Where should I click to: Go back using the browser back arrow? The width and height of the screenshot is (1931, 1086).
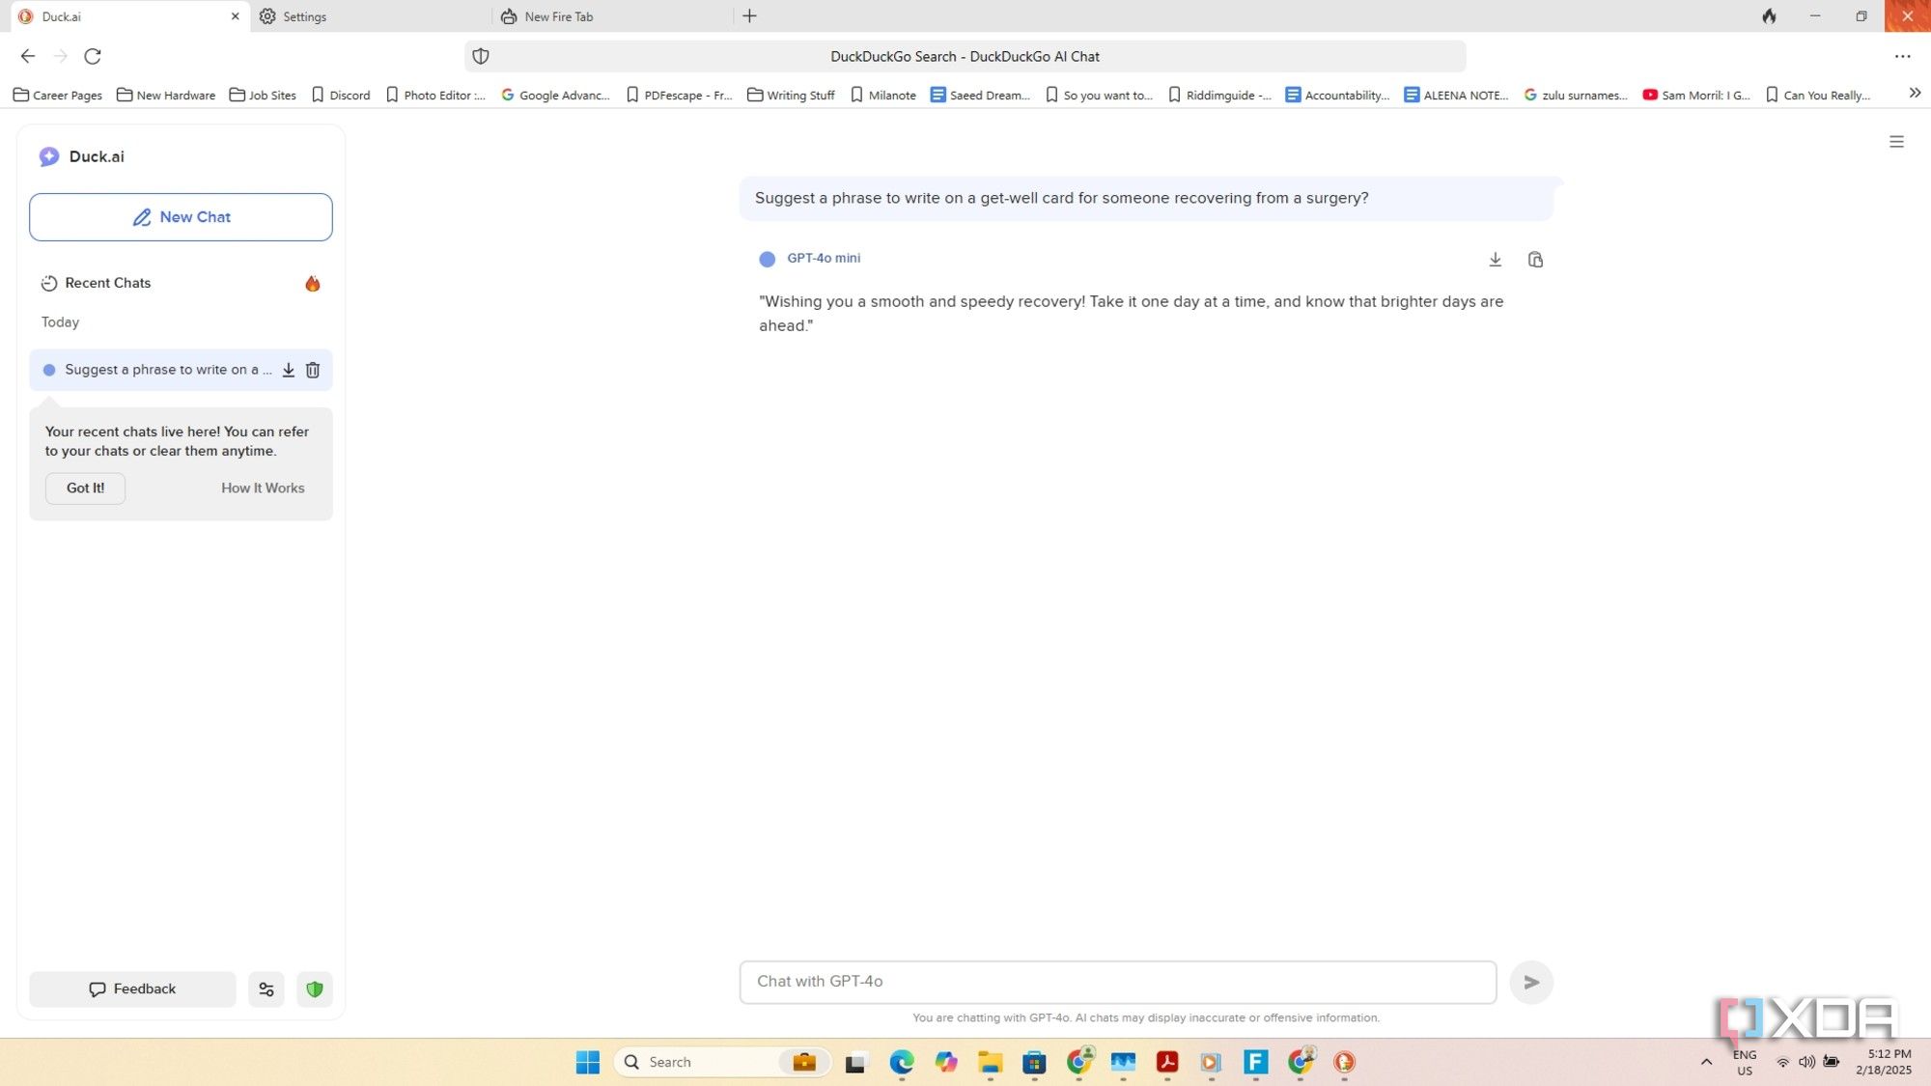coord(27,56)
